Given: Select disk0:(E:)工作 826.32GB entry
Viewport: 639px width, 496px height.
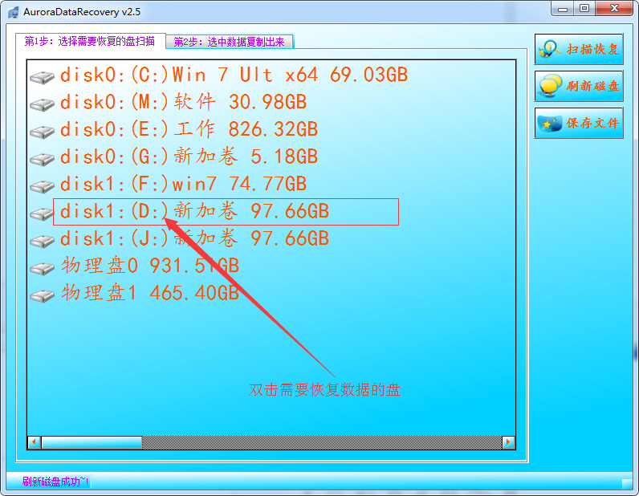Looking at the screenshot, I should coord(189,129).
